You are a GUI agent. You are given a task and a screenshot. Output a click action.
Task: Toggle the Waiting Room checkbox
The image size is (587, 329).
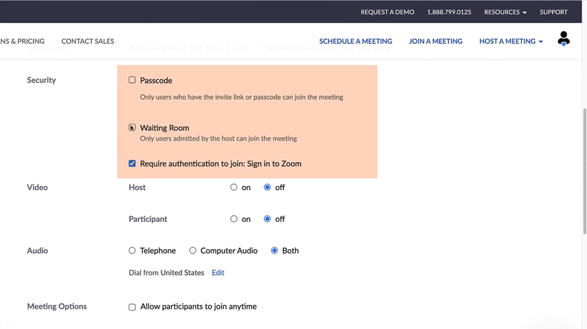(x=132, y=127)
